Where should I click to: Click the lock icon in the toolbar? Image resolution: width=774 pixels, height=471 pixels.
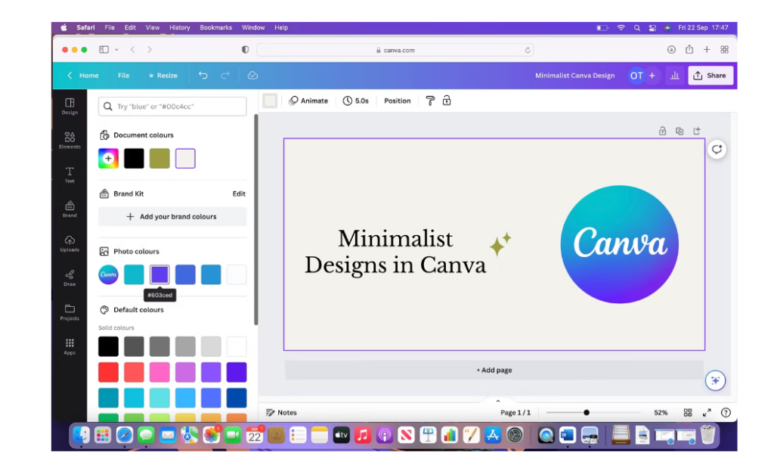(447, 101)
